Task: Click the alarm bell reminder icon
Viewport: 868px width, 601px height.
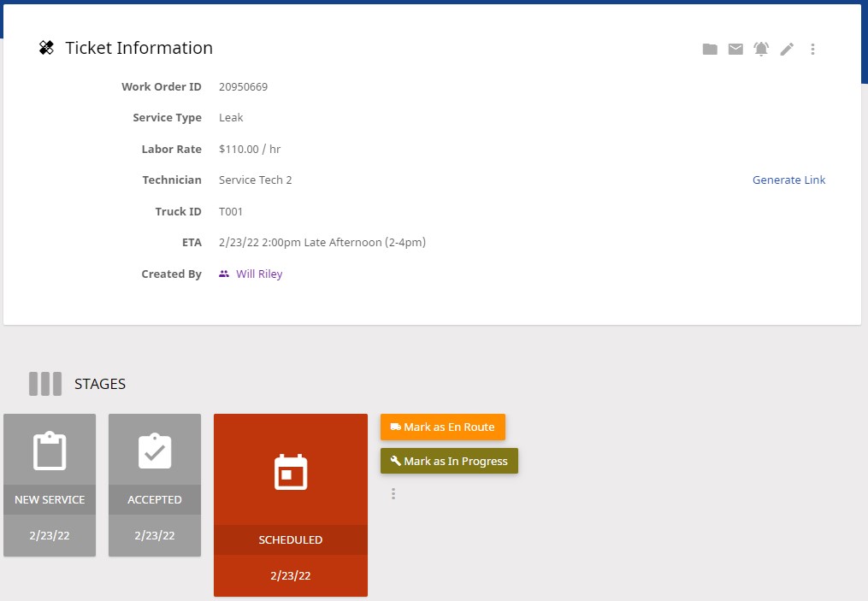Action: (761, 50)
